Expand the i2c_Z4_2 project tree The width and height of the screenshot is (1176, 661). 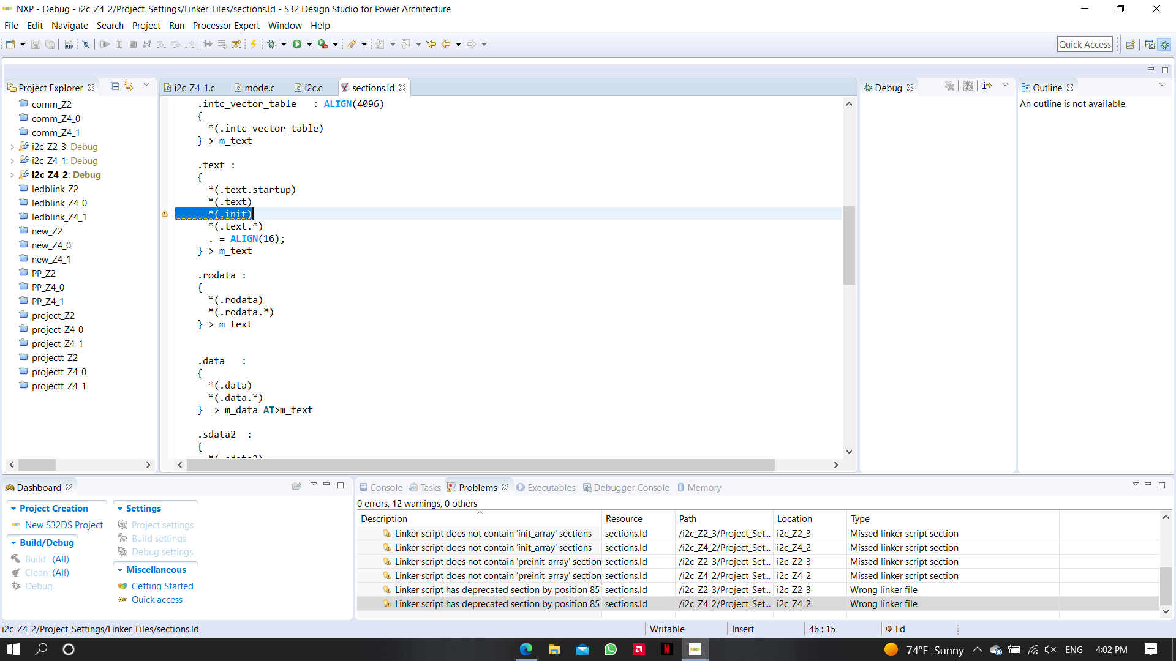[x=12, y=175]
